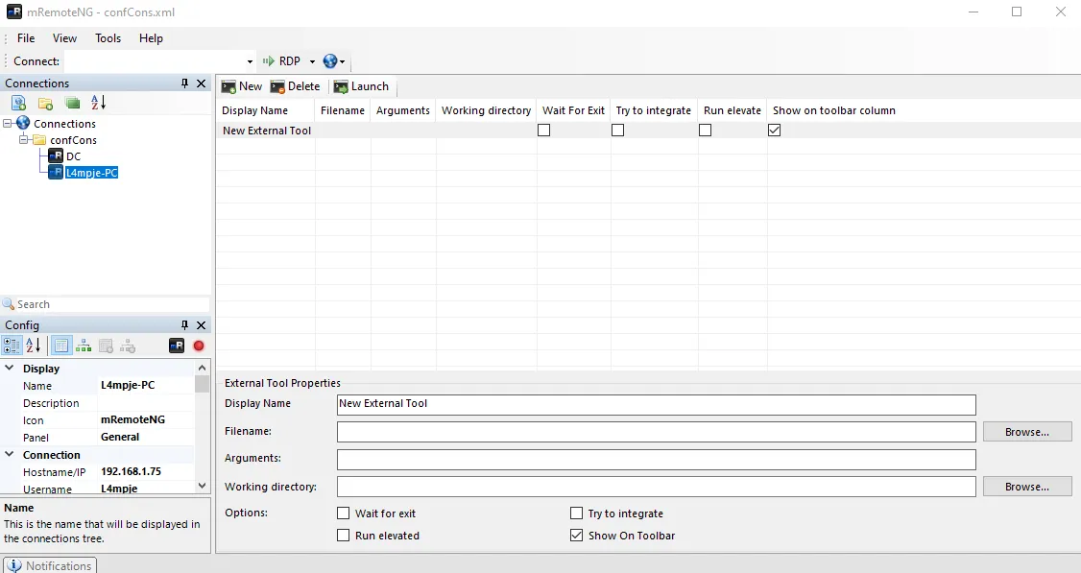
Task: Launch the selected external tool
Action: coord(361,87)
